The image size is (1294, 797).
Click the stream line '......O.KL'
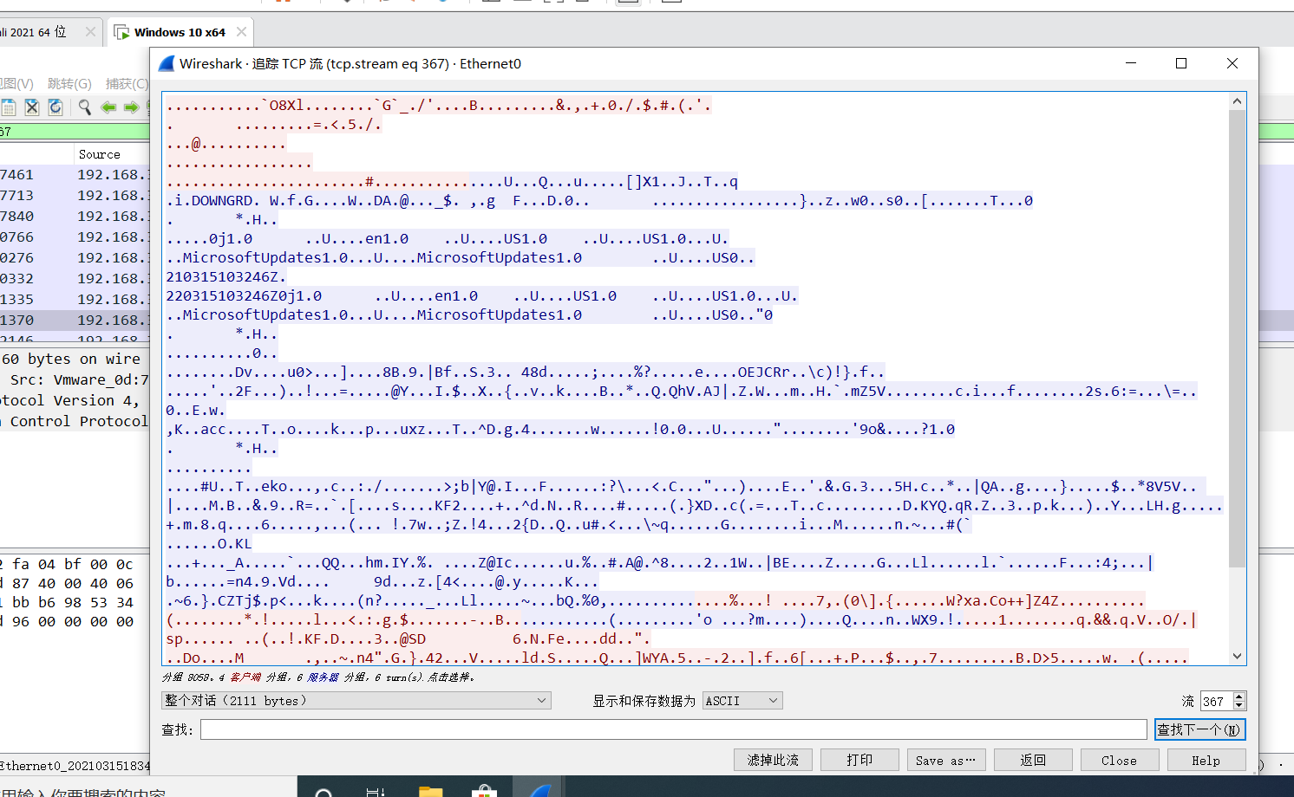209,544
